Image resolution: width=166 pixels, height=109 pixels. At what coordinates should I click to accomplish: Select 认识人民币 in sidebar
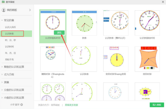pyautogui.click(x=10, y=27)
